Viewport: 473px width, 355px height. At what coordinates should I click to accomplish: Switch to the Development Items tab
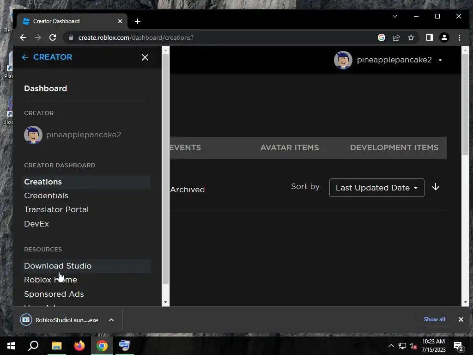394,147
